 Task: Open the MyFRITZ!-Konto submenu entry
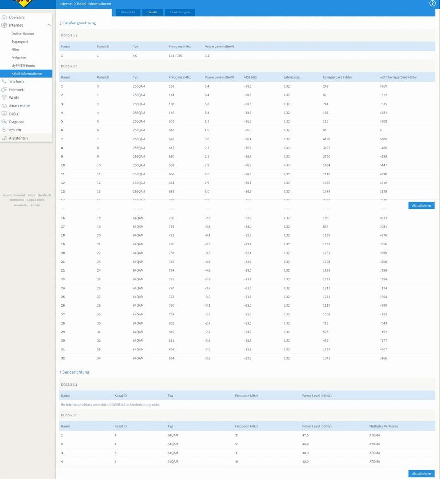click(x=23, y=66)
